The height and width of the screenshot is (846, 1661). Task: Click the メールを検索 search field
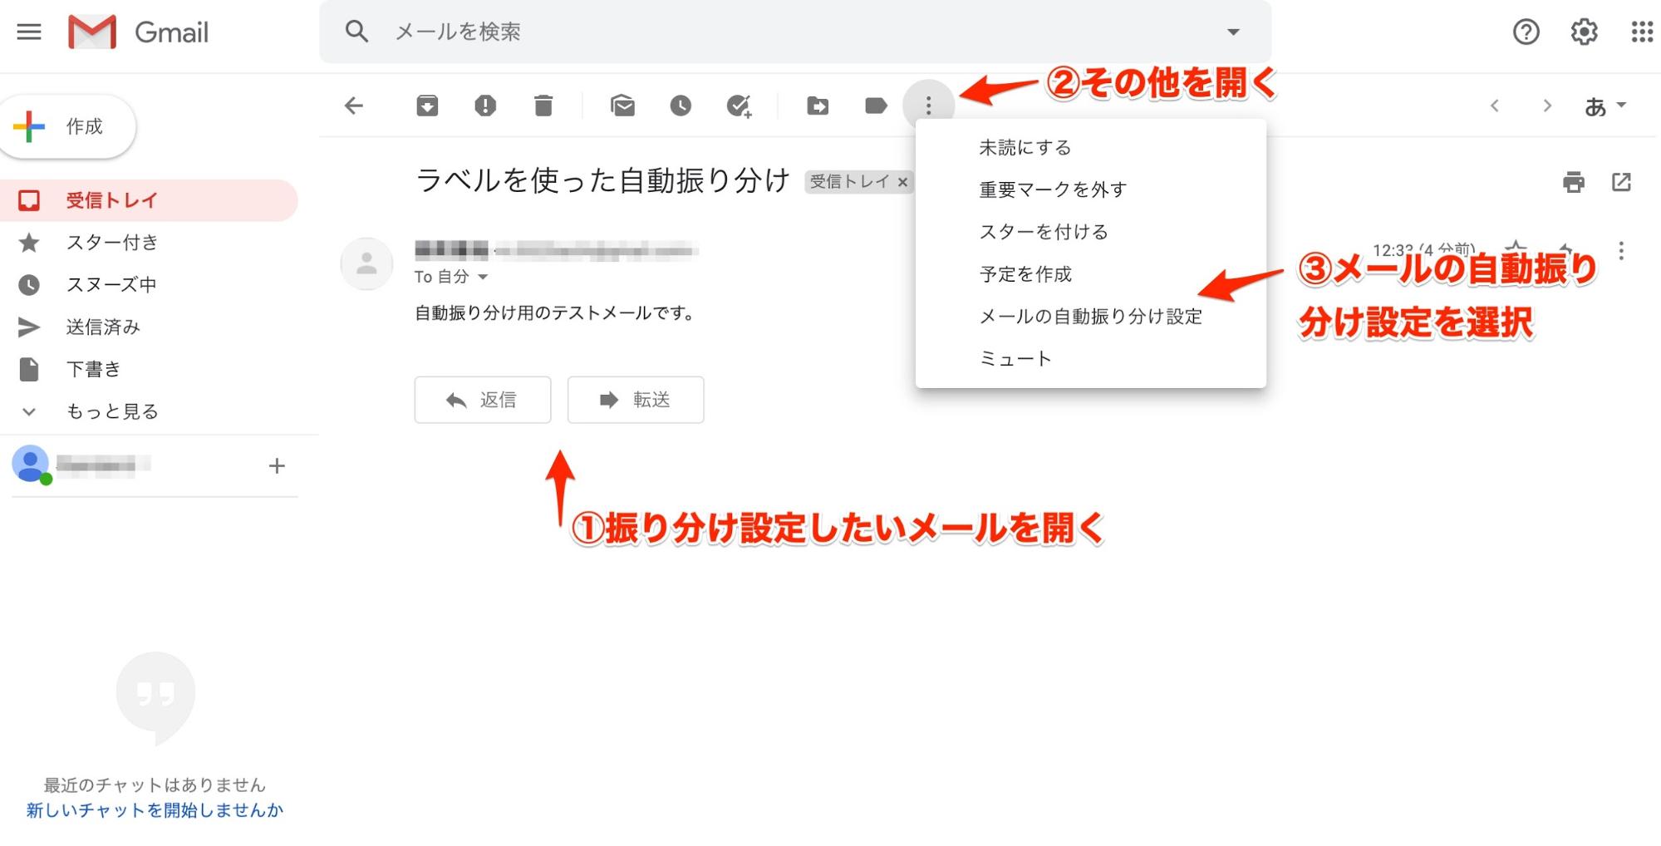(x=789, y=32)
